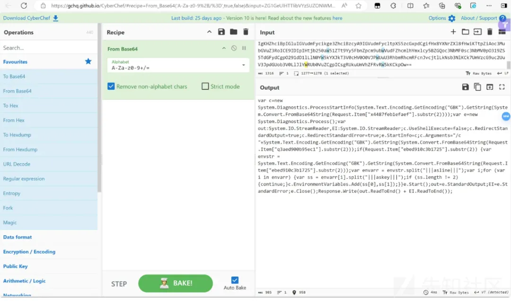Open input LF line-ending selector

coord(502,73)
